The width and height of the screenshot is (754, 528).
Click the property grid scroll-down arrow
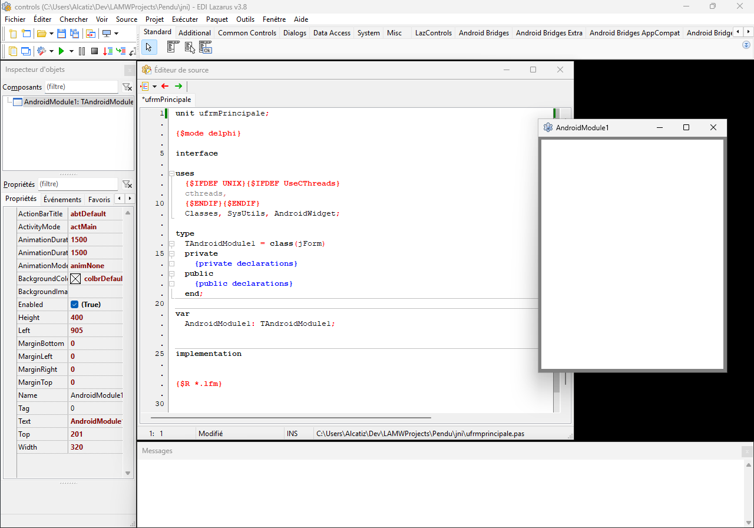[x=128, y=473]
